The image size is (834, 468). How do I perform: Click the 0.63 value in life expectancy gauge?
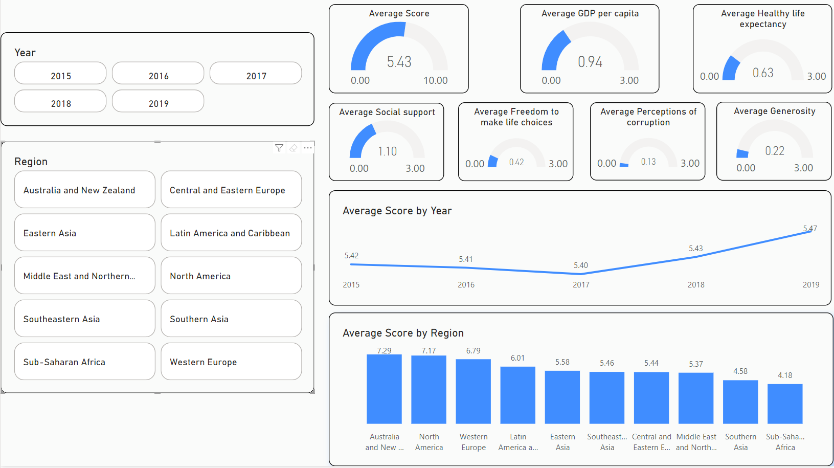click(763, 73)
